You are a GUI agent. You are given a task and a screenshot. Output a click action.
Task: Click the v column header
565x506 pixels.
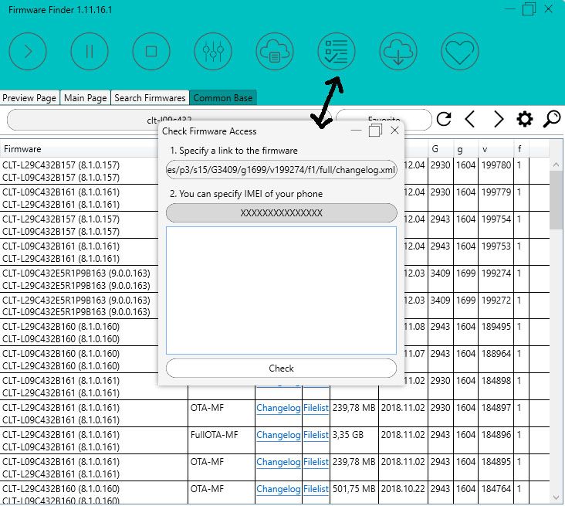pos(496,149)
